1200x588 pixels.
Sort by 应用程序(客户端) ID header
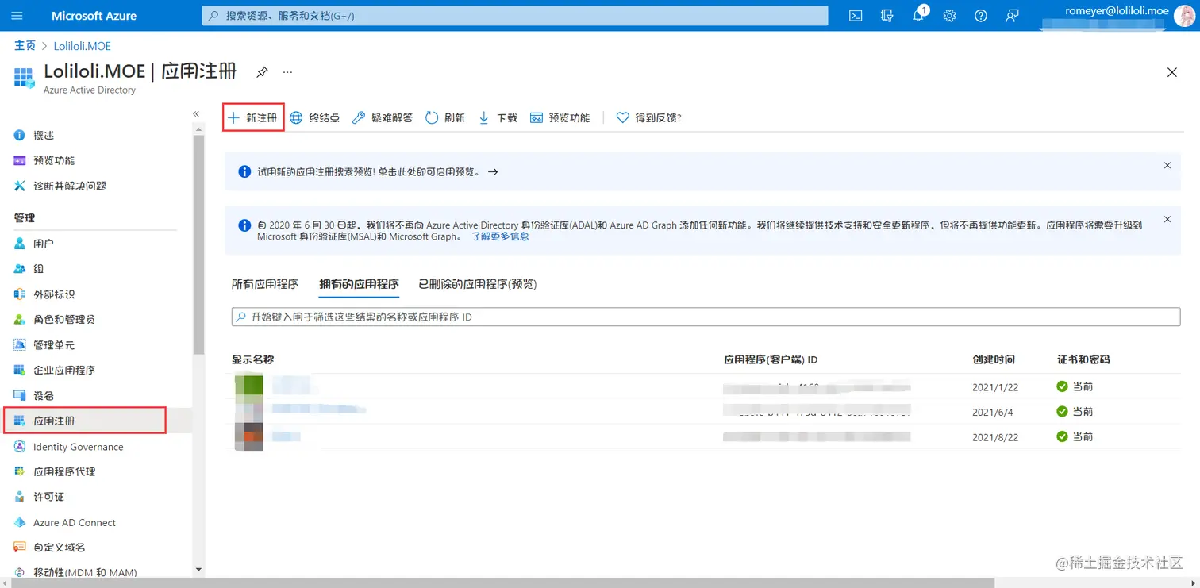tap(771, 359)
